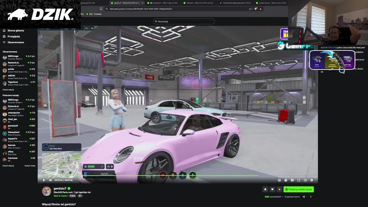Switch to exhile Stream Watch Live tab

[271, 3]
